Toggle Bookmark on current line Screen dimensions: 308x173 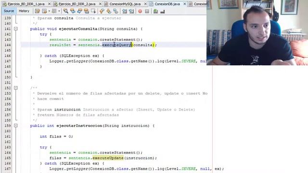[x=115, y=11]
